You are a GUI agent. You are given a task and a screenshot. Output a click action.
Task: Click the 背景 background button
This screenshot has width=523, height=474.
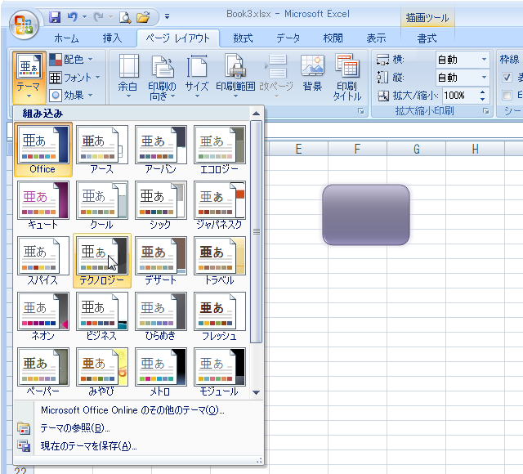[x=312, y=74]
